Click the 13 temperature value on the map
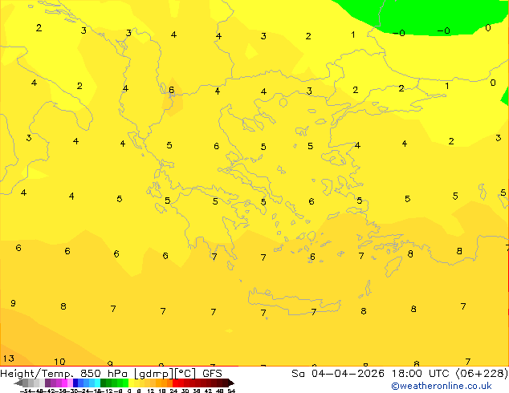Viewport: 509px width, 393px height. point(9,359)
